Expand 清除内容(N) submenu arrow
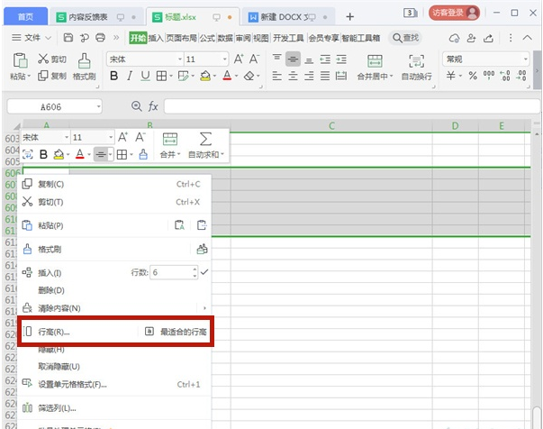 click(204, 308)
